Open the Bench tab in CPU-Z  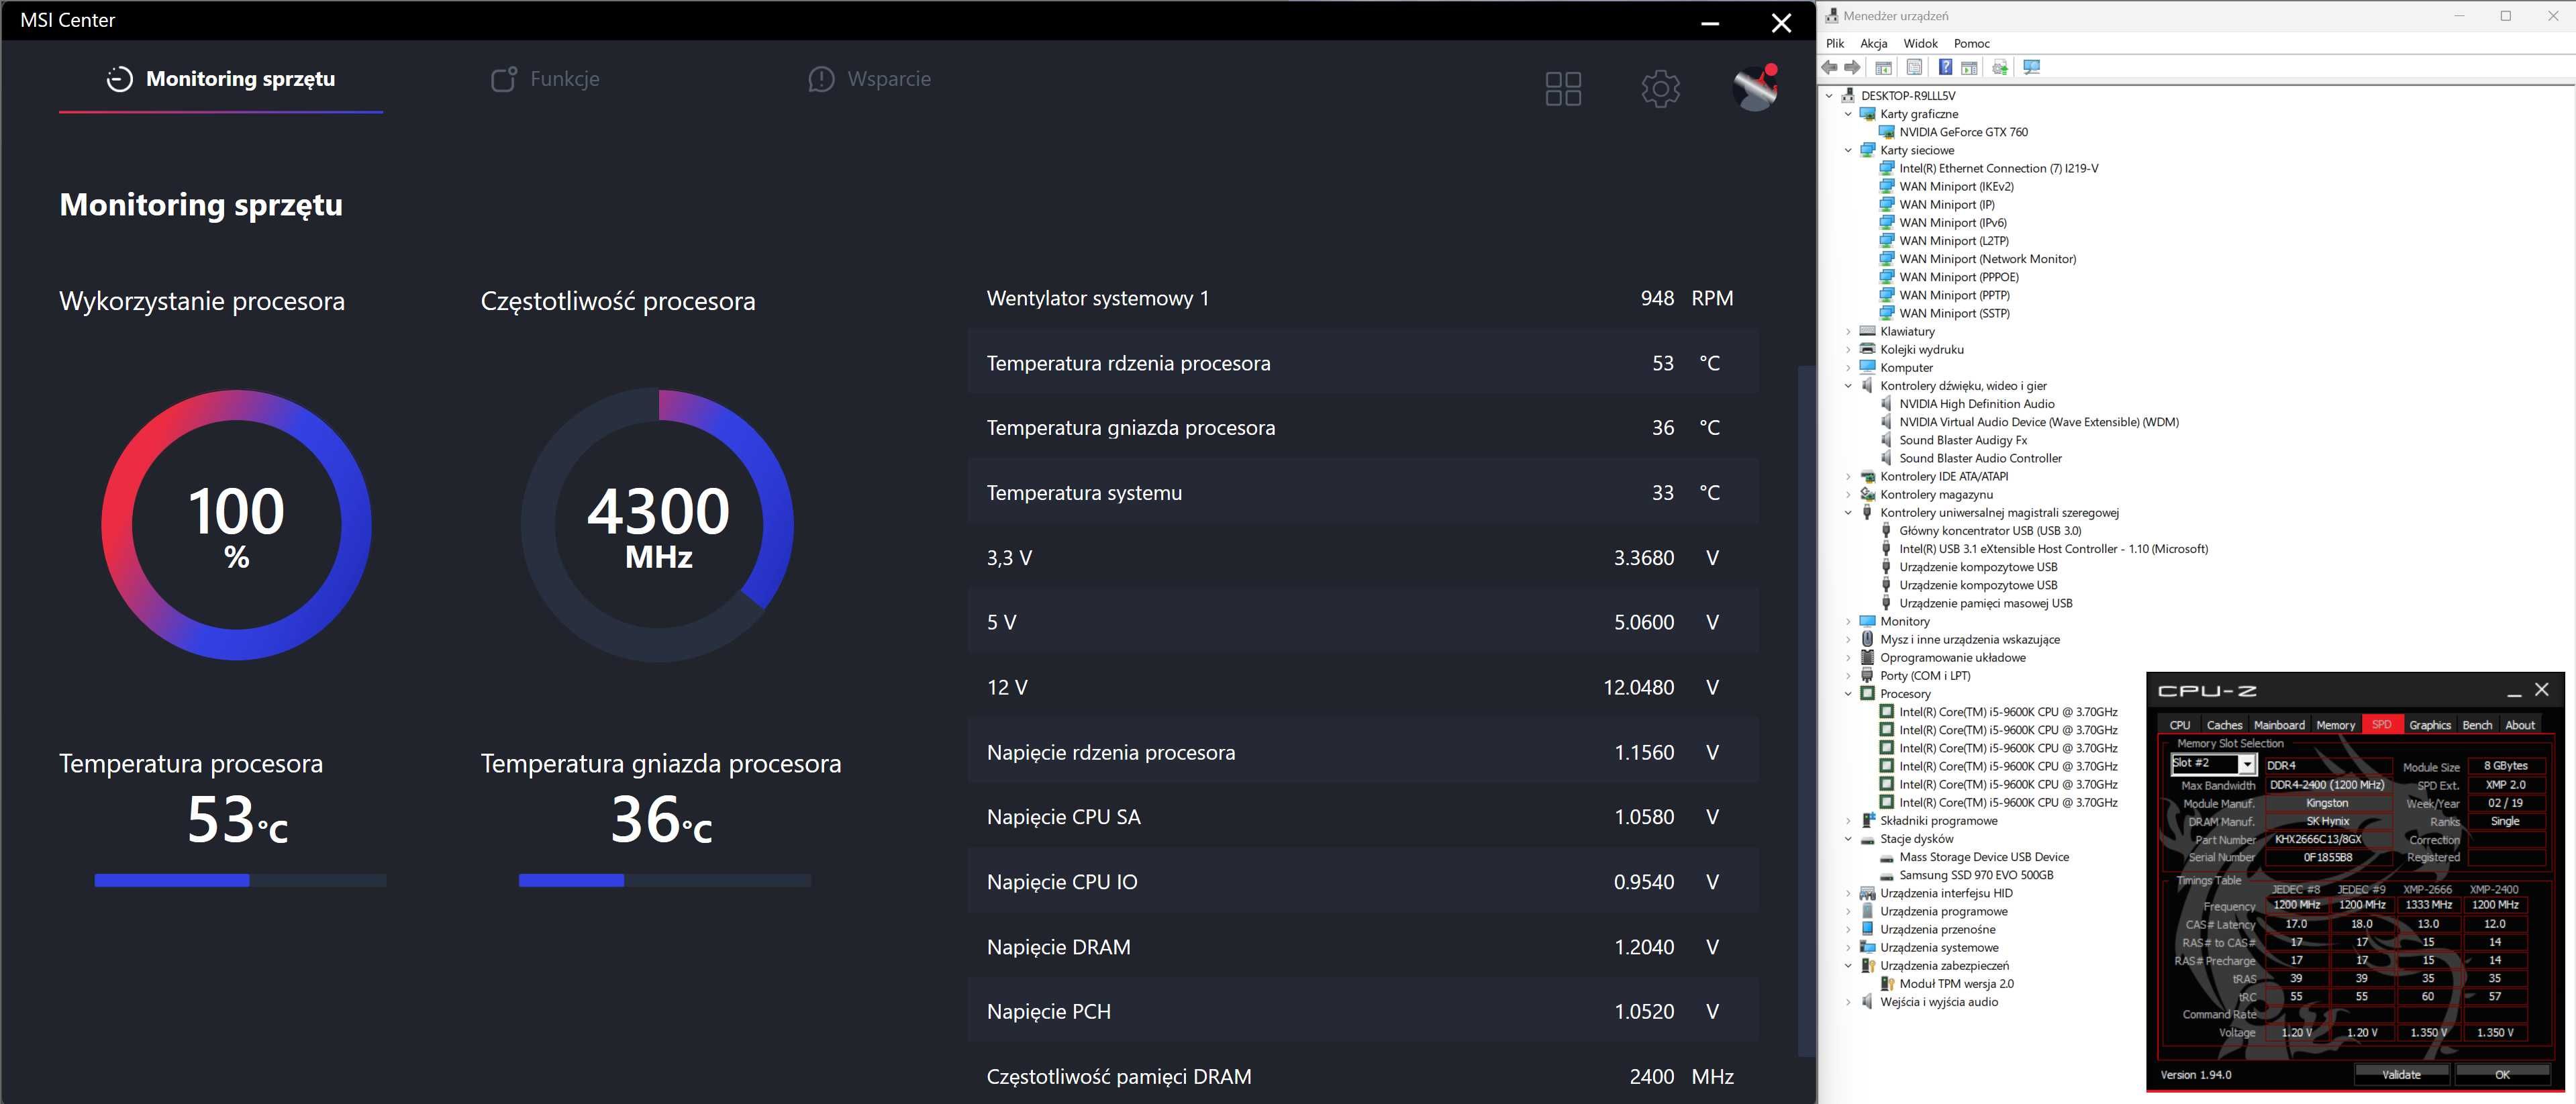2477,725
